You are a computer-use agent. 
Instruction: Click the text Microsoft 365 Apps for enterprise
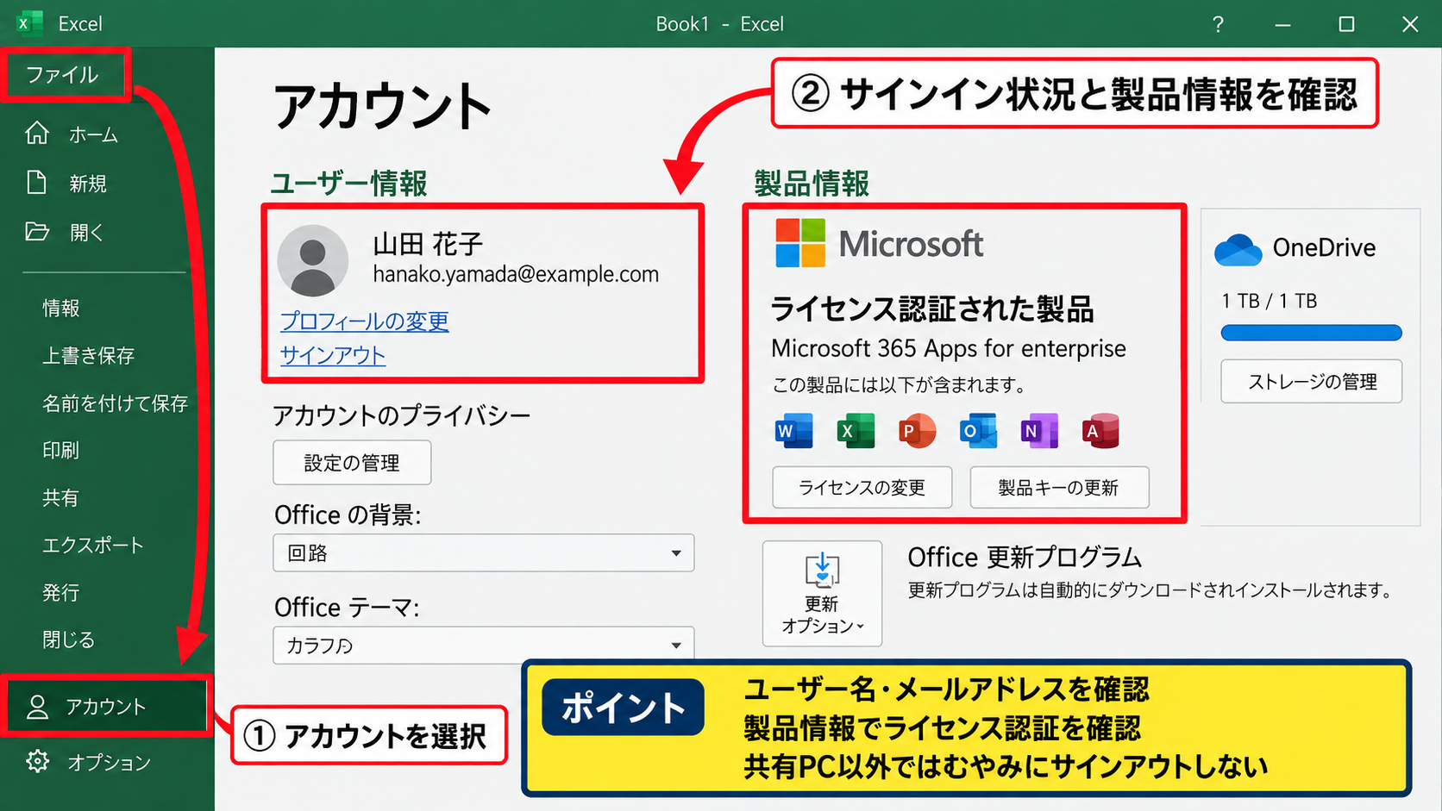point(949,348)
